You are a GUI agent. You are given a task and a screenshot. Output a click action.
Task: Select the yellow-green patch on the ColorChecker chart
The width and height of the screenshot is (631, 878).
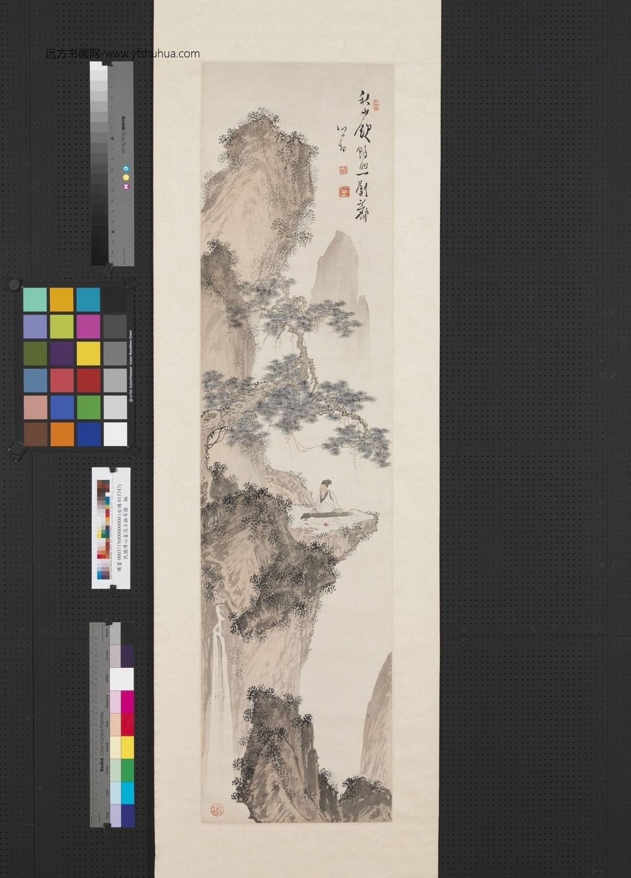click(62, 327)
